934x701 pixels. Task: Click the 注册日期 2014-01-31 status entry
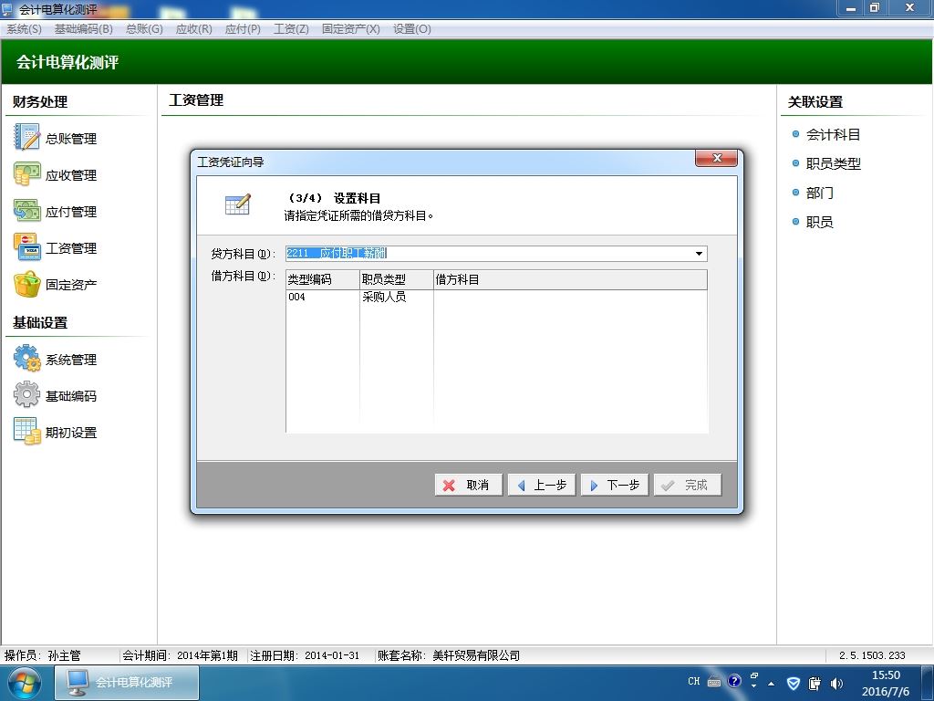tap(305, 655)
